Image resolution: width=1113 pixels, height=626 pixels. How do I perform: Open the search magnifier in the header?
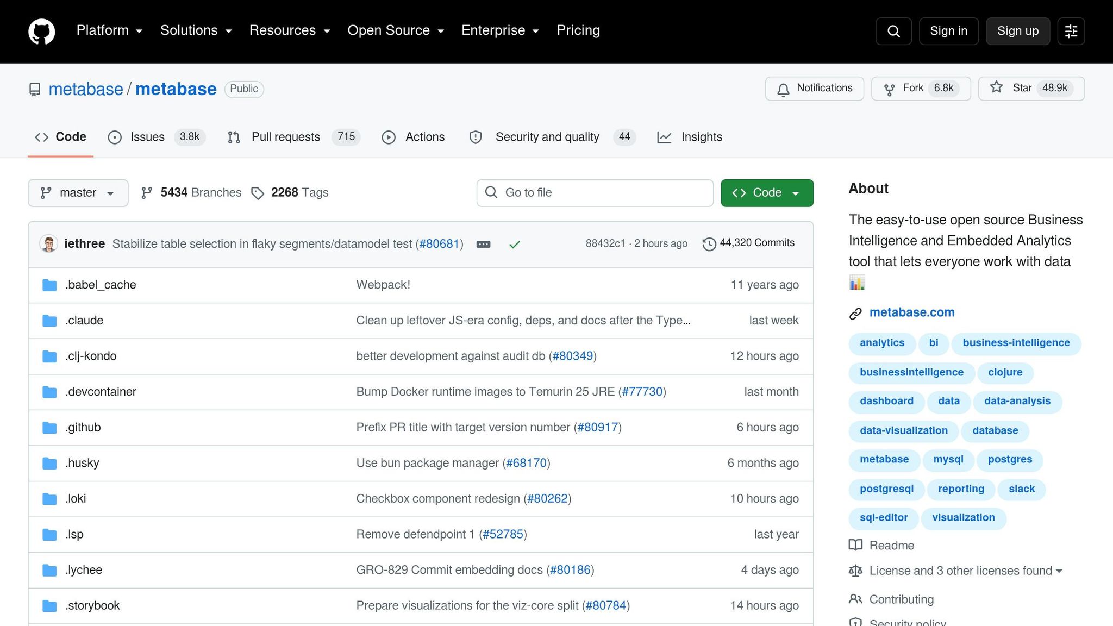click(893, 31)
